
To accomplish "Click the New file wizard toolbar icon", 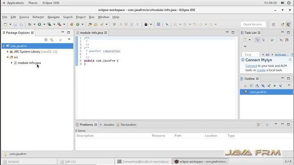I will (6, 24).
